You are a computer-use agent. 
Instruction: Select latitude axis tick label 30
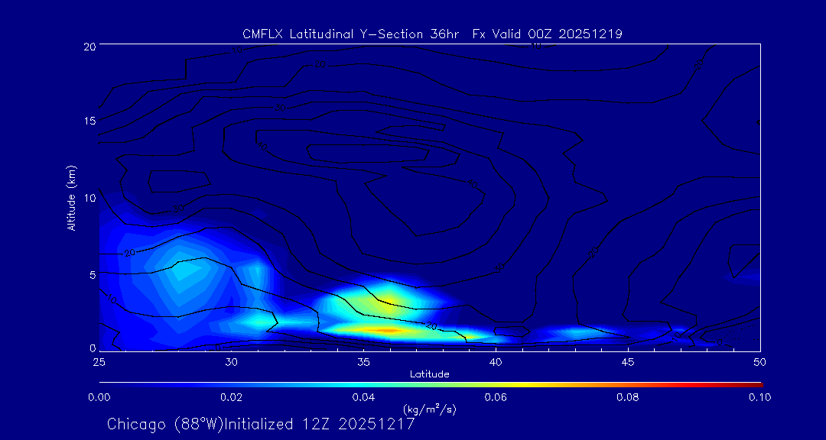[x=231, y=361]
